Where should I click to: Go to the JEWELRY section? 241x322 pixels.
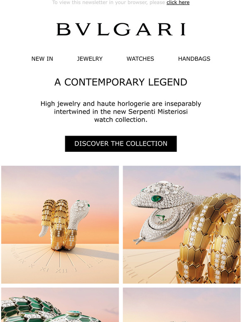pyautogui.click(x=90, y=59)
